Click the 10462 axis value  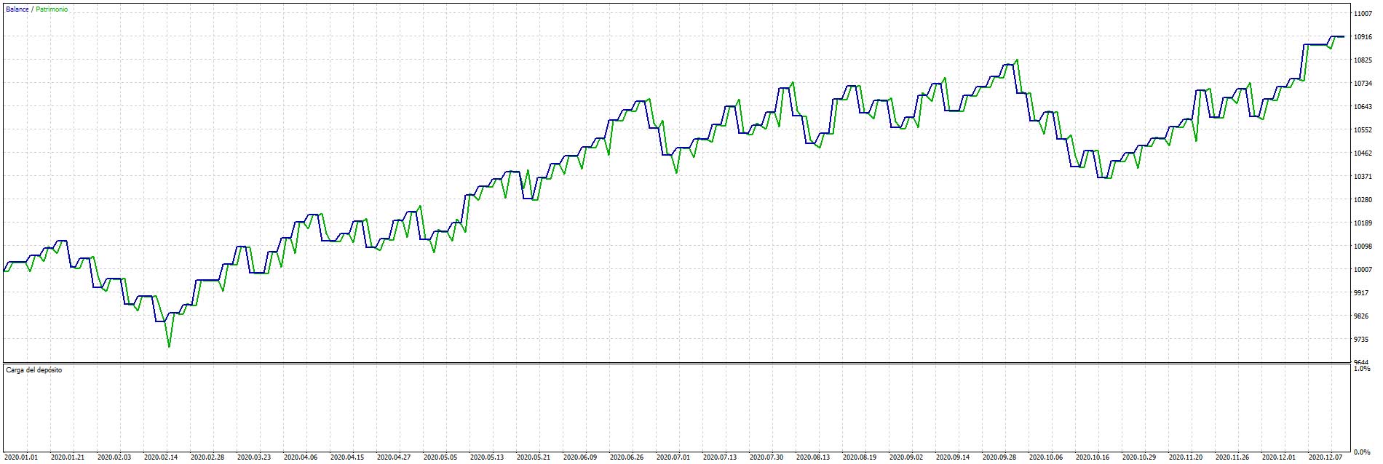(1363, 153)
